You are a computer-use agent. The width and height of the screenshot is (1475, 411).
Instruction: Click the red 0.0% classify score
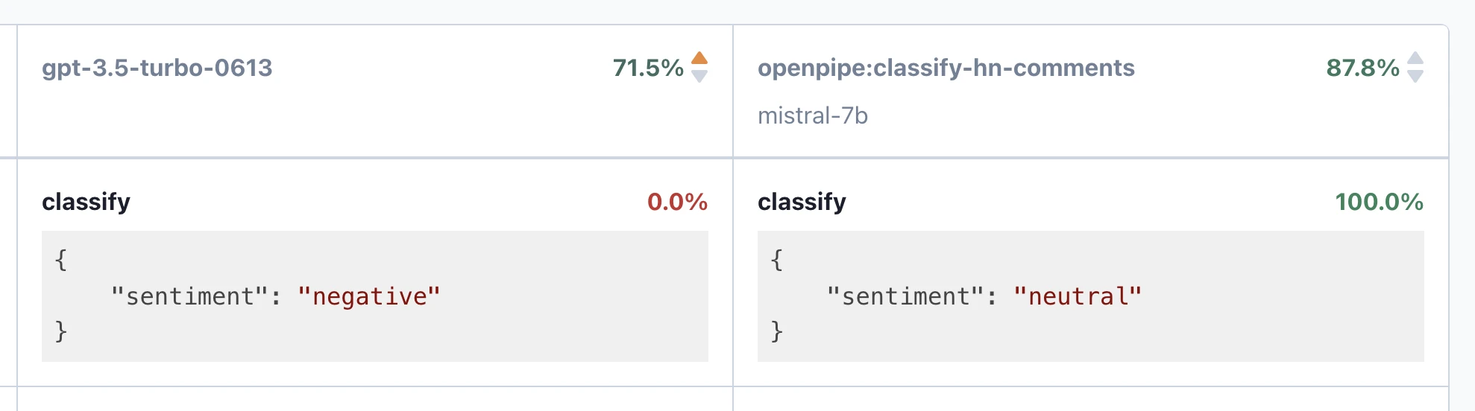point(677,202)
